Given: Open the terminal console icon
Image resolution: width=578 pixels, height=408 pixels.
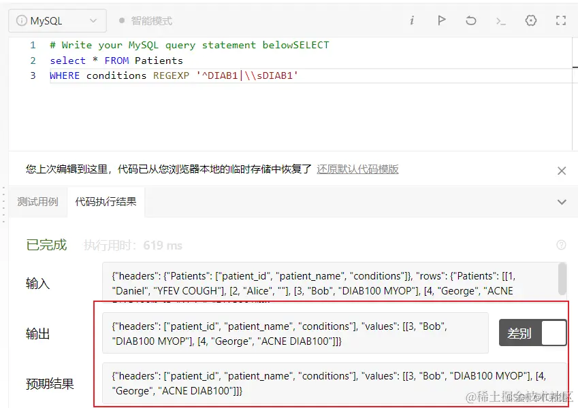Looking at the screenshot, I should 500,21.
